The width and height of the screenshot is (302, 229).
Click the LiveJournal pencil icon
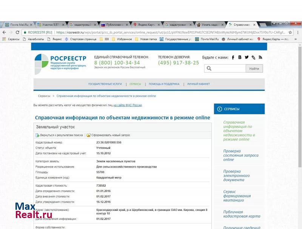coord(253,57)
